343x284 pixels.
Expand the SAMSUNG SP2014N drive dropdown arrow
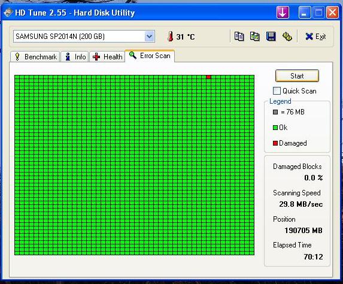click(150, 37)
